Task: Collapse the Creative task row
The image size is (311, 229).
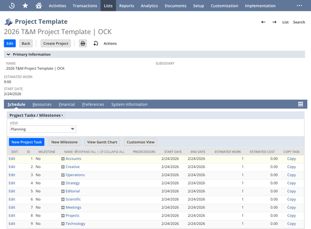Action: point(63,167)
